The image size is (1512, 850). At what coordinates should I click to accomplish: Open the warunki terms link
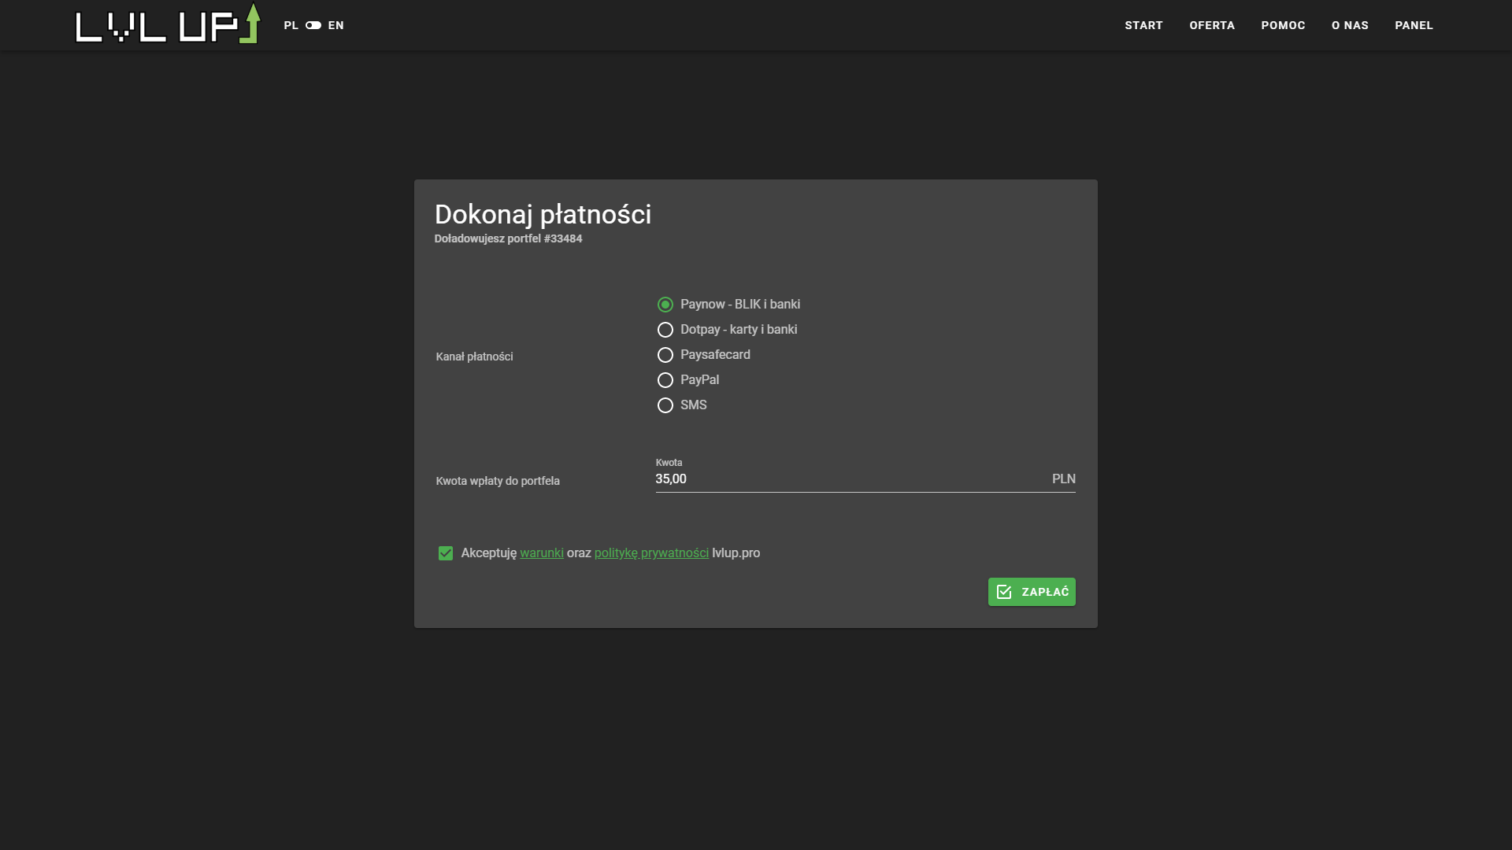(542, 553)
